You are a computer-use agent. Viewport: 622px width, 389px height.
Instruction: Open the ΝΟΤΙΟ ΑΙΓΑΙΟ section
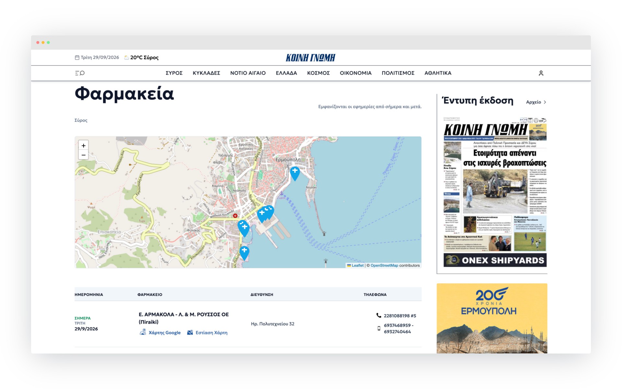coord(248,73)
